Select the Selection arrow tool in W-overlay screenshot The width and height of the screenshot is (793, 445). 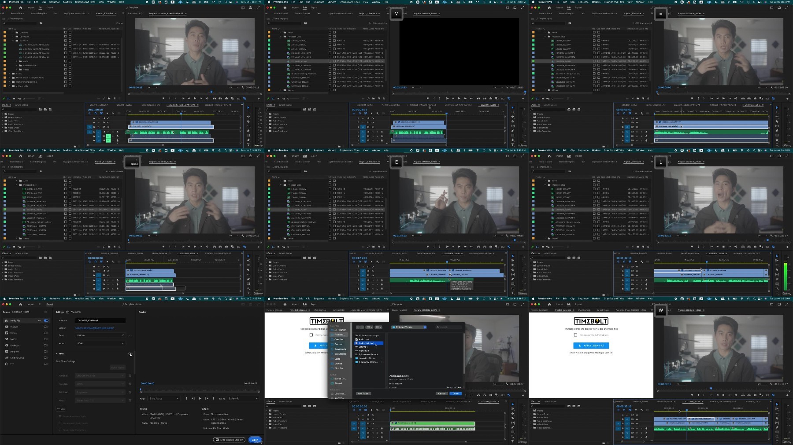pos(777,404)
